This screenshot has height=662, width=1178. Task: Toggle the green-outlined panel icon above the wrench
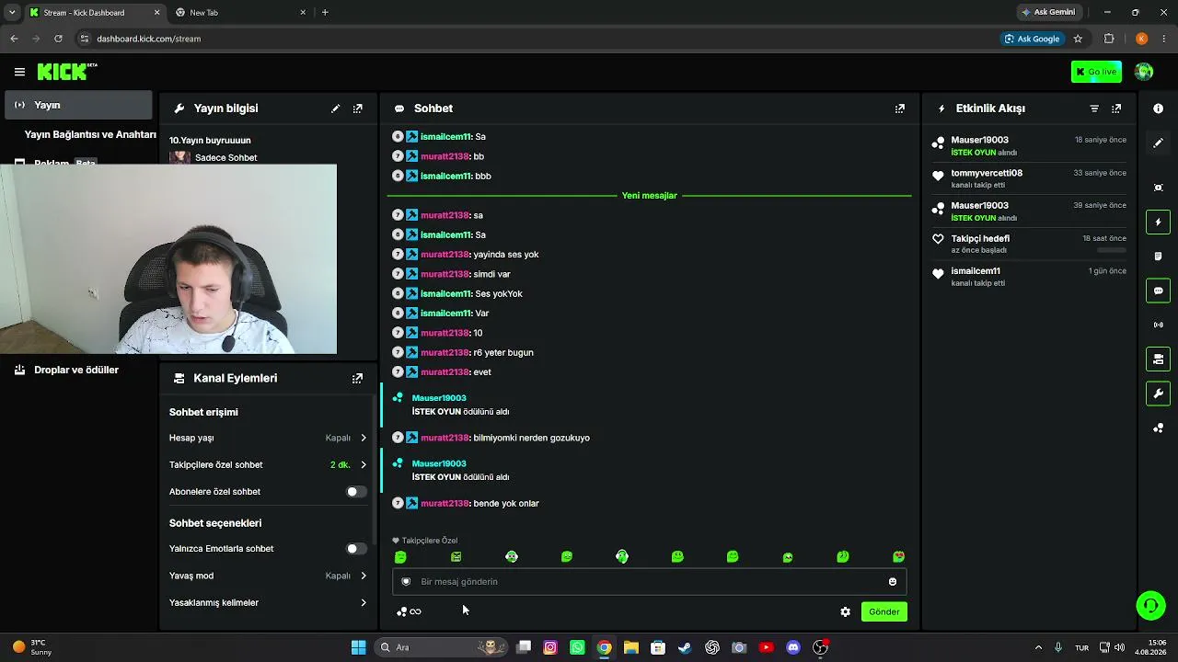(x=1158, y=359)
